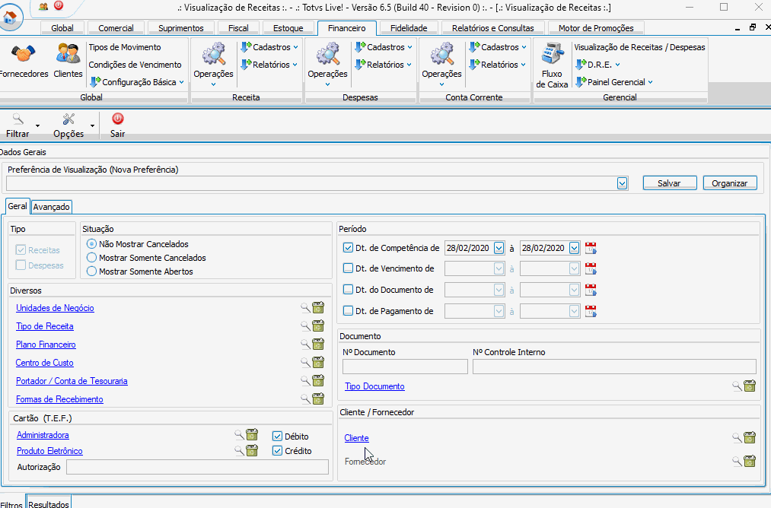The width and height of the screenshot is (771, 508).
Task: Click the red power icon in title bar
Action: point(59,6)
